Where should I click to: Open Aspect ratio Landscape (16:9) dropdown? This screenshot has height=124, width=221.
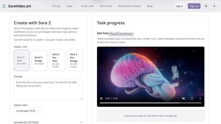[x=28, y=111]
